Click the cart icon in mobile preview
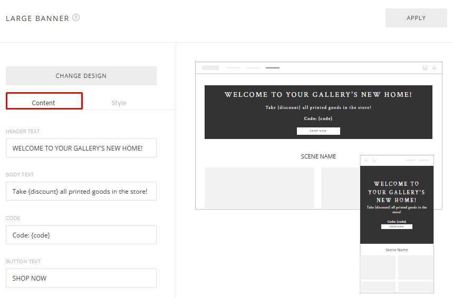 tap(374, 160)
